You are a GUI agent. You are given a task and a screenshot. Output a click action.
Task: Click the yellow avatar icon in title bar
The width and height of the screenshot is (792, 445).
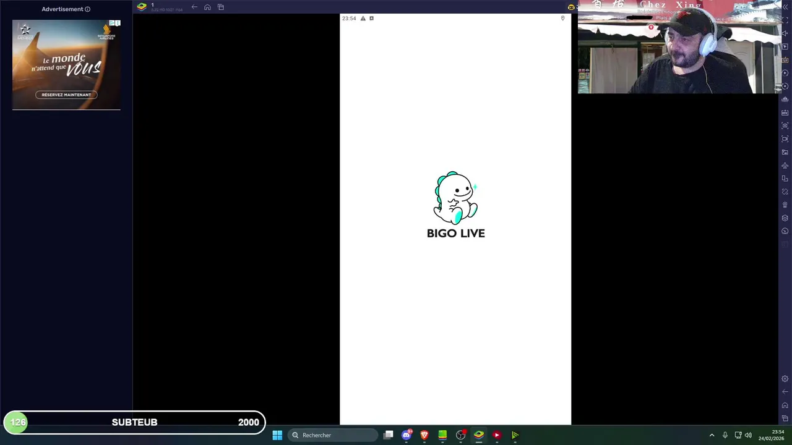click(571, 7)
